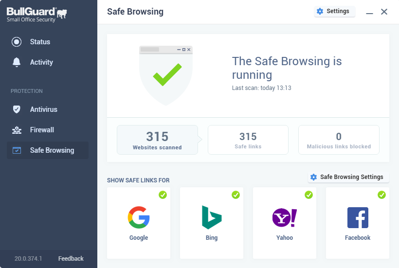Click the Yahoo logo icon

[285, 217]
